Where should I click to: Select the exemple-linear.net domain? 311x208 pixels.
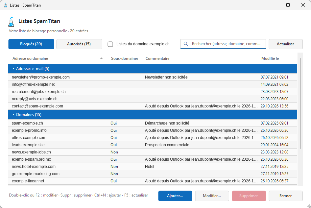[153, 181]
